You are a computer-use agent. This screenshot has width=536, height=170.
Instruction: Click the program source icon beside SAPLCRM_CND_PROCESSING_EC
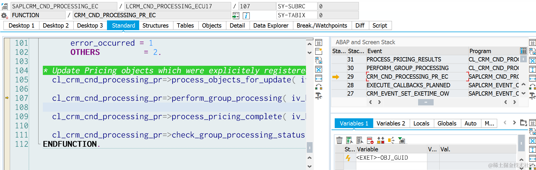[5, 6]
